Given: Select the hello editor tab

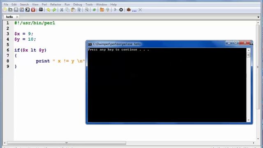Looking at the screenshot, I should (x=9, y=17).
